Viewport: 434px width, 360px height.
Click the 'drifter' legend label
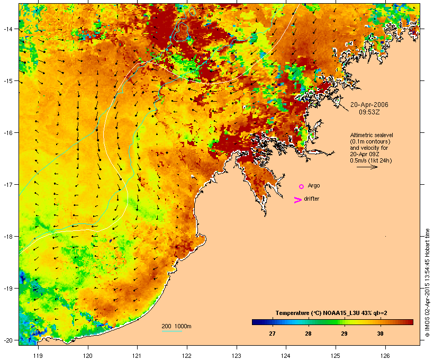point(311,199)
